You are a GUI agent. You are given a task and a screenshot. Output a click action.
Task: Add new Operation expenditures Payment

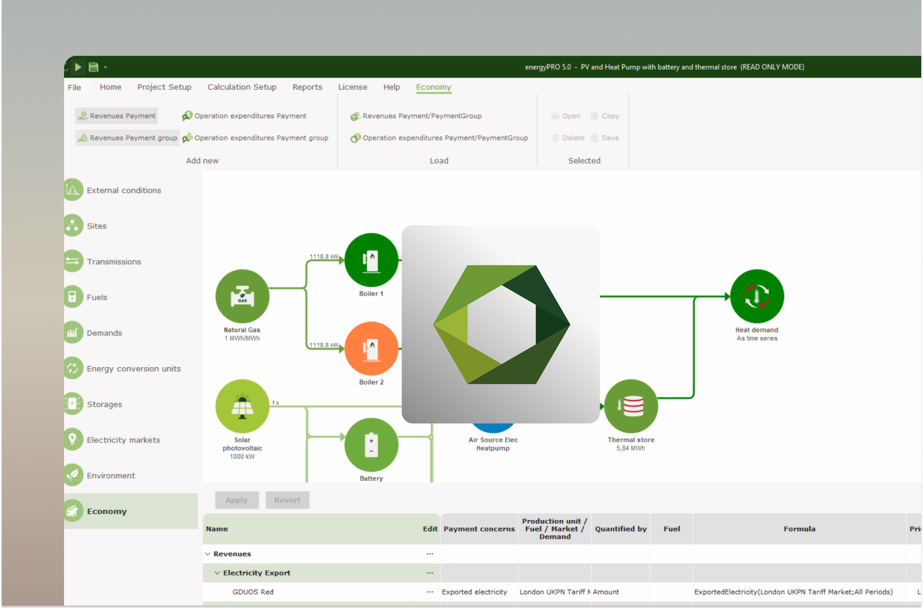[x=244, y=116]
